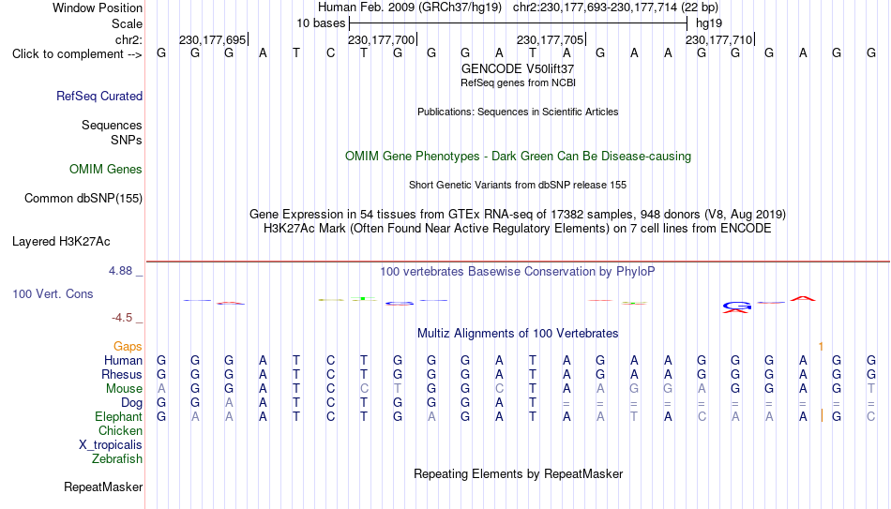This screenshot has width=891, height=509.
Task: Click the X_tropicalis species row label
Action: (111, 445)
